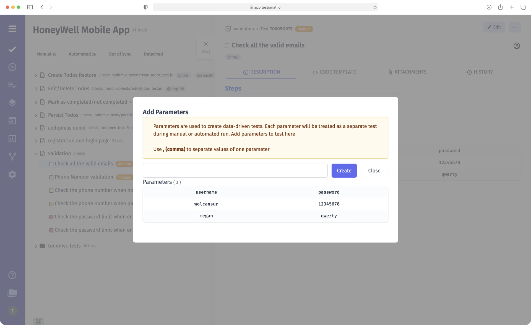Open the Code Template tab
531x325 pixels.
tap(334, 72)
